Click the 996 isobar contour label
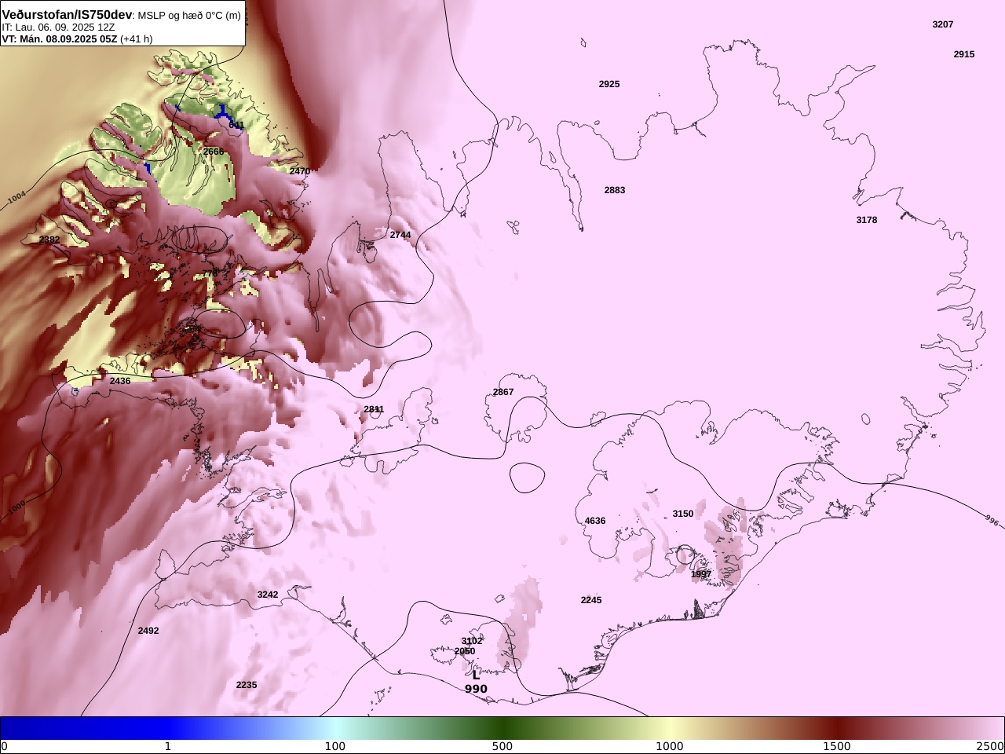The height and width of the screenshot is (754, 1005). coord(992,521)
